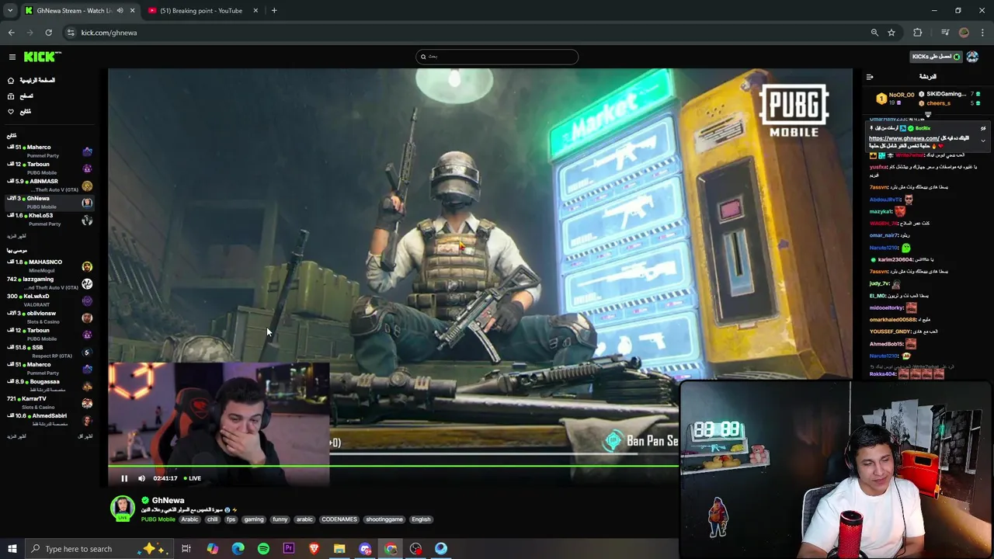Open Chrome three-dot menu

coord(983,33)
